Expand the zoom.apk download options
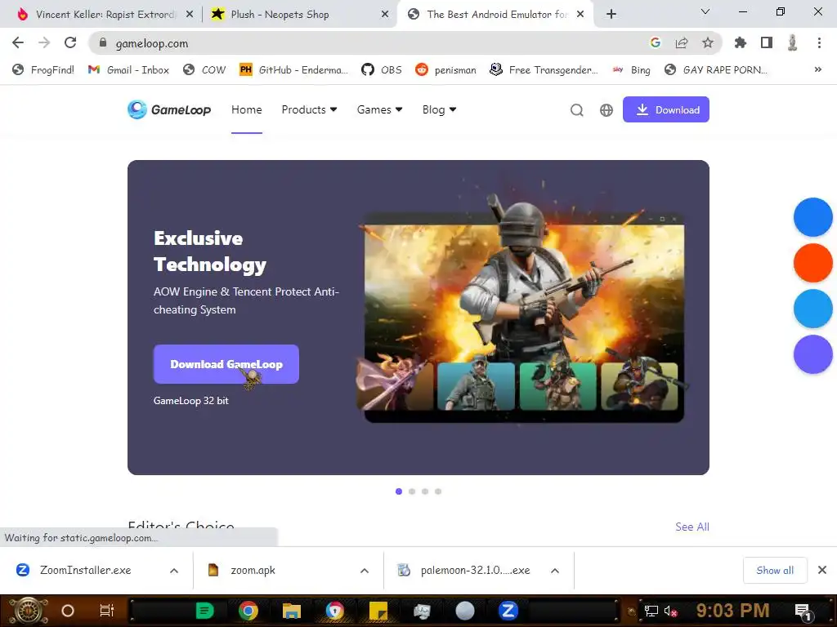The height and width of the screenshot is (627, 837). pos(365,571)
